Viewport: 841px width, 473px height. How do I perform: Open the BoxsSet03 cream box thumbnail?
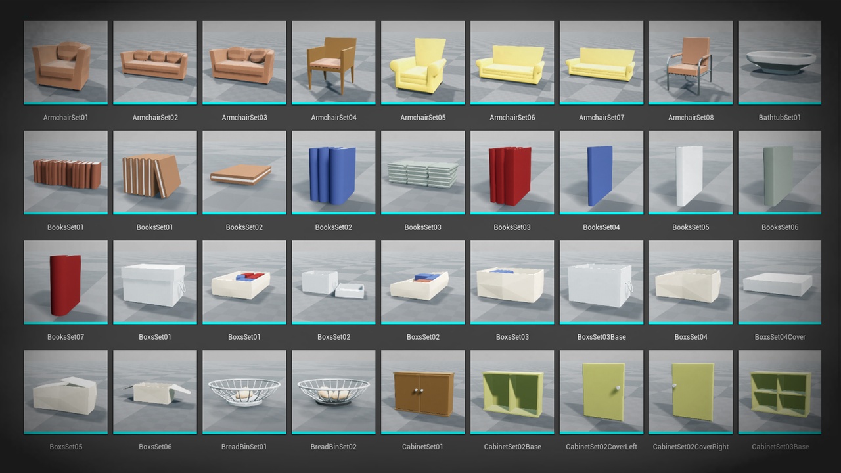pyautogui.click(x=512, y=282)
